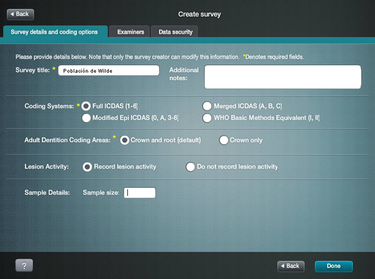
Task: Focus the Additional notes text box
Action: [283, 77]
